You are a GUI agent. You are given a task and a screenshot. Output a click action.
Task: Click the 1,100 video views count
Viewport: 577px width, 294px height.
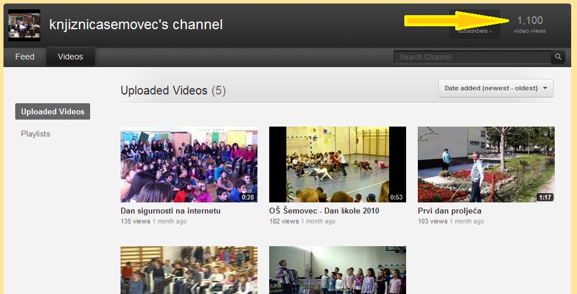530,20
